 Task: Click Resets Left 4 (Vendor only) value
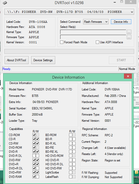tap(114, 154)
